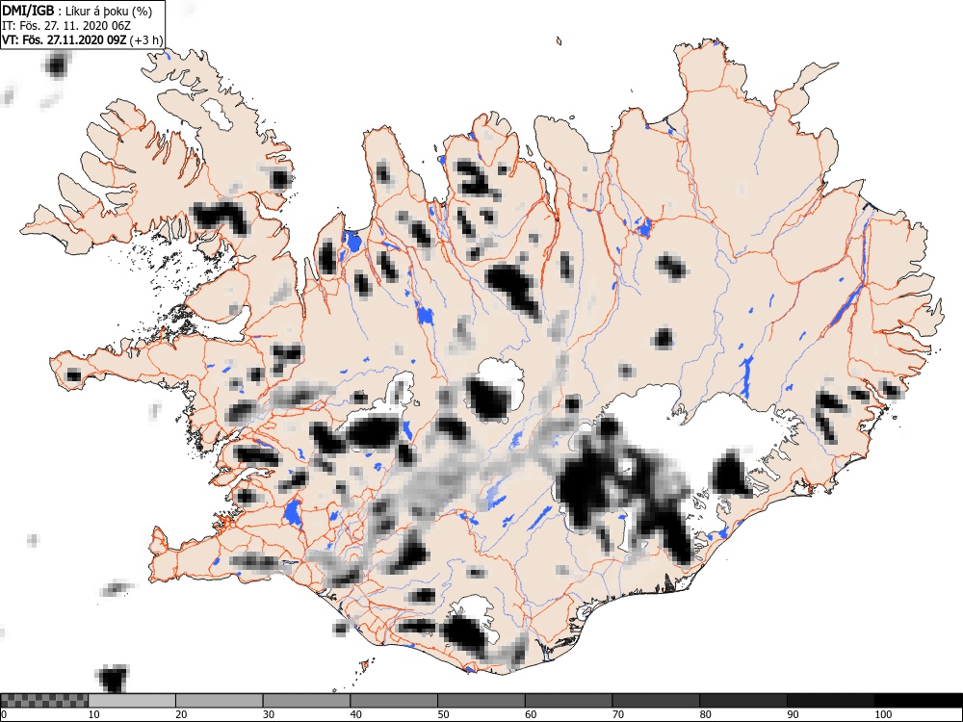Click the 'IT: Fös. 27. 11. 2020 06Z' line

(66, 26)
